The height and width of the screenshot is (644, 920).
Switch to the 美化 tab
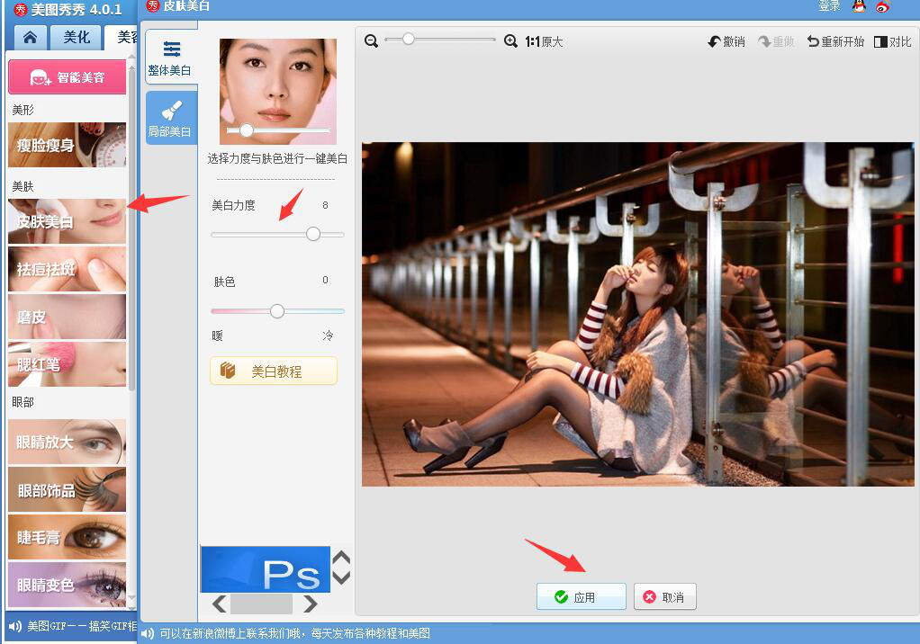pyautogui.click(x=76, y=38)
